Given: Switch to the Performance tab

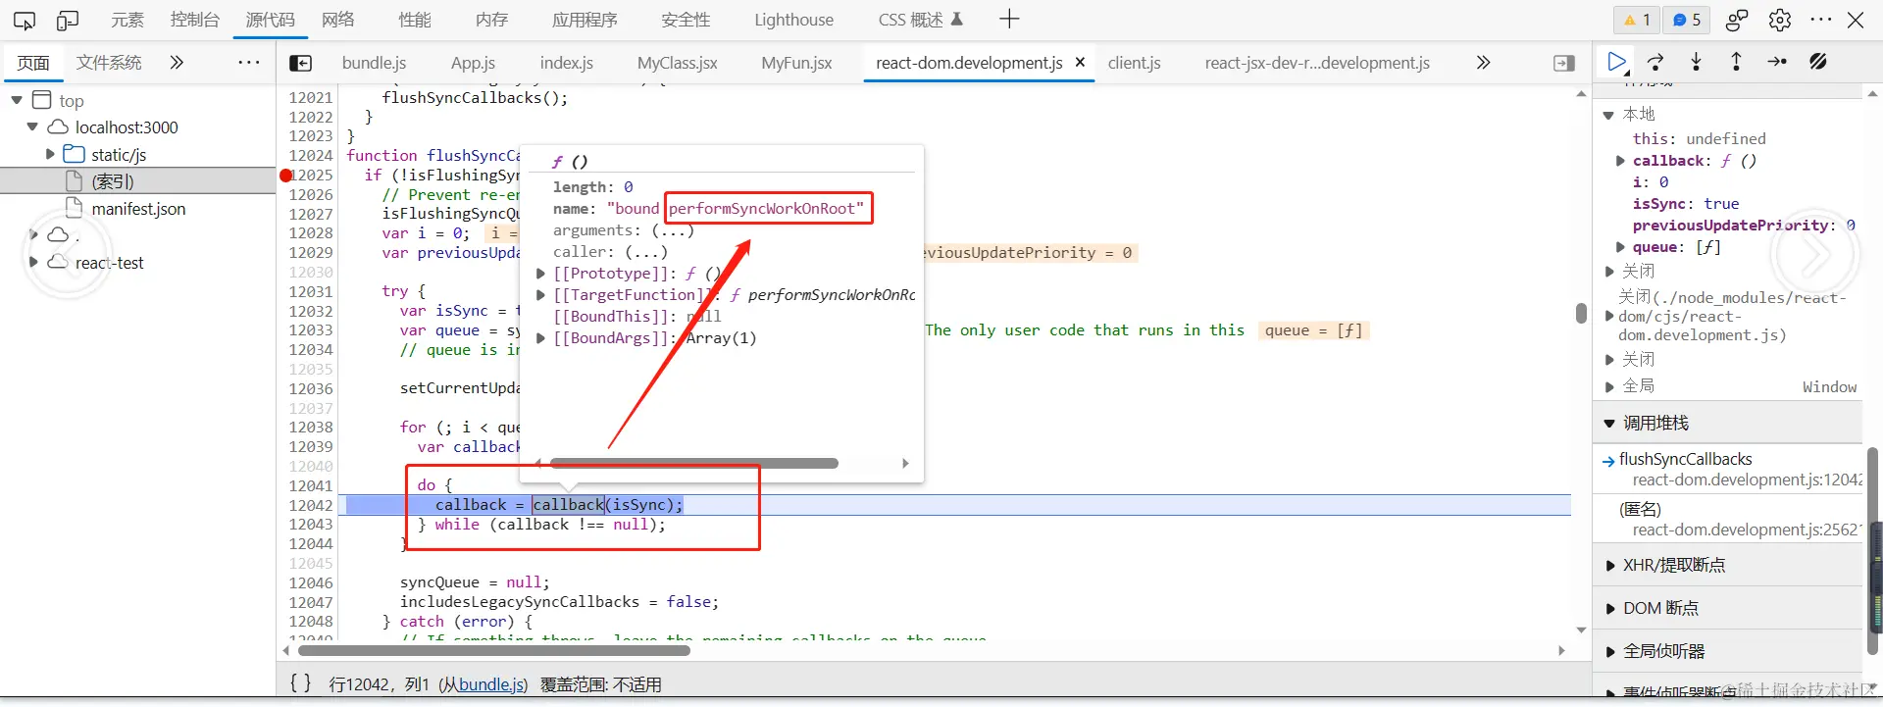Looking at the screenshot, I should [x=415, y=20].
